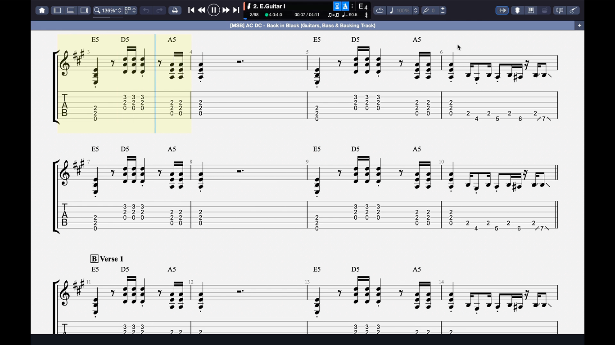This screenshot has height=345, width=615.
Task: Select bar number 10
Action: (442, 162)
